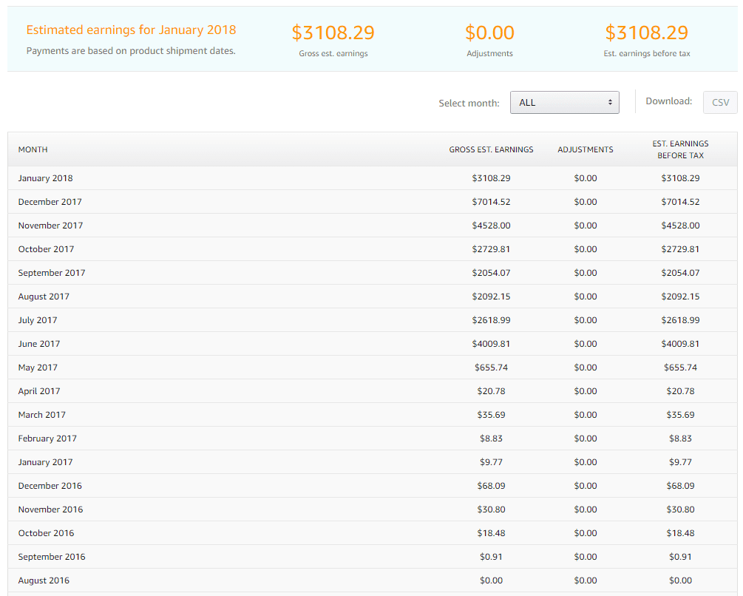Click November 2017 gross earnings $4528.00
The image size is (743, 596).
pyautogui.click(x=491, y=226)
